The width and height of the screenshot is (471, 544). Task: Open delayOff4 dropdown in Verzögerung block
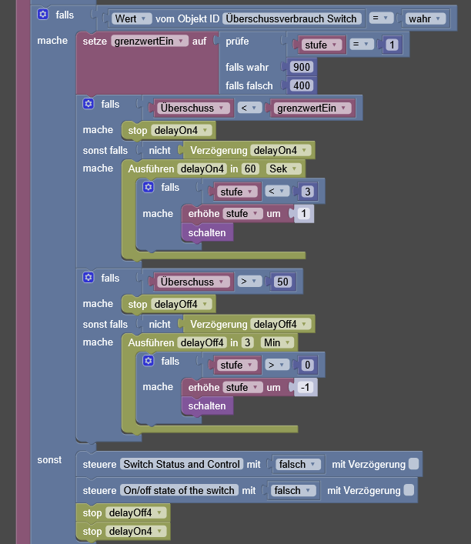coord(281,324)
